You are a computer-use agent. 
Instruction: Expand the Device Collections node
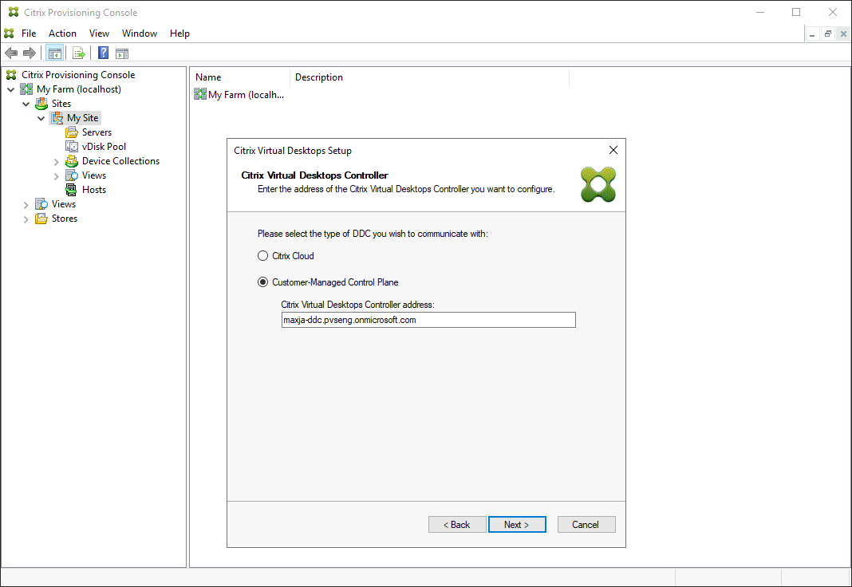[x=55, y=160]
